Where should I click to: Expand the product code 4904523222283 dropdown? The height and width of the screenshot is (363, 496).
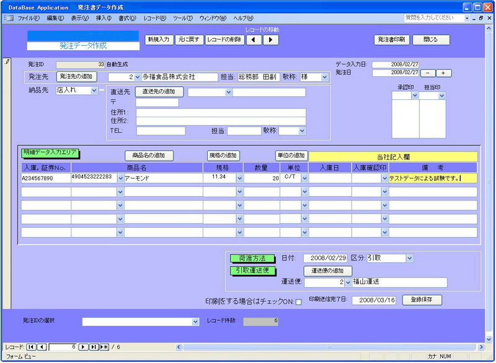click(x=120, y=179)
